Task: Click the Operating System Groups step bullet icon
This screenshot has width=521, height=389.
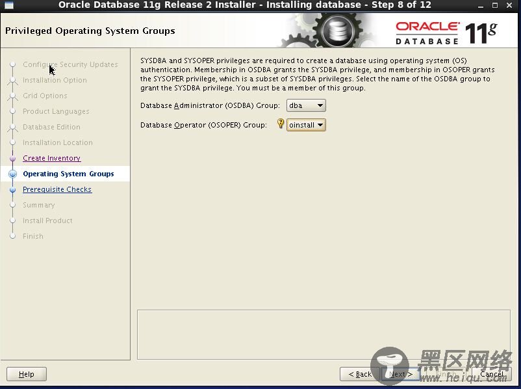Action: point(12,174)
